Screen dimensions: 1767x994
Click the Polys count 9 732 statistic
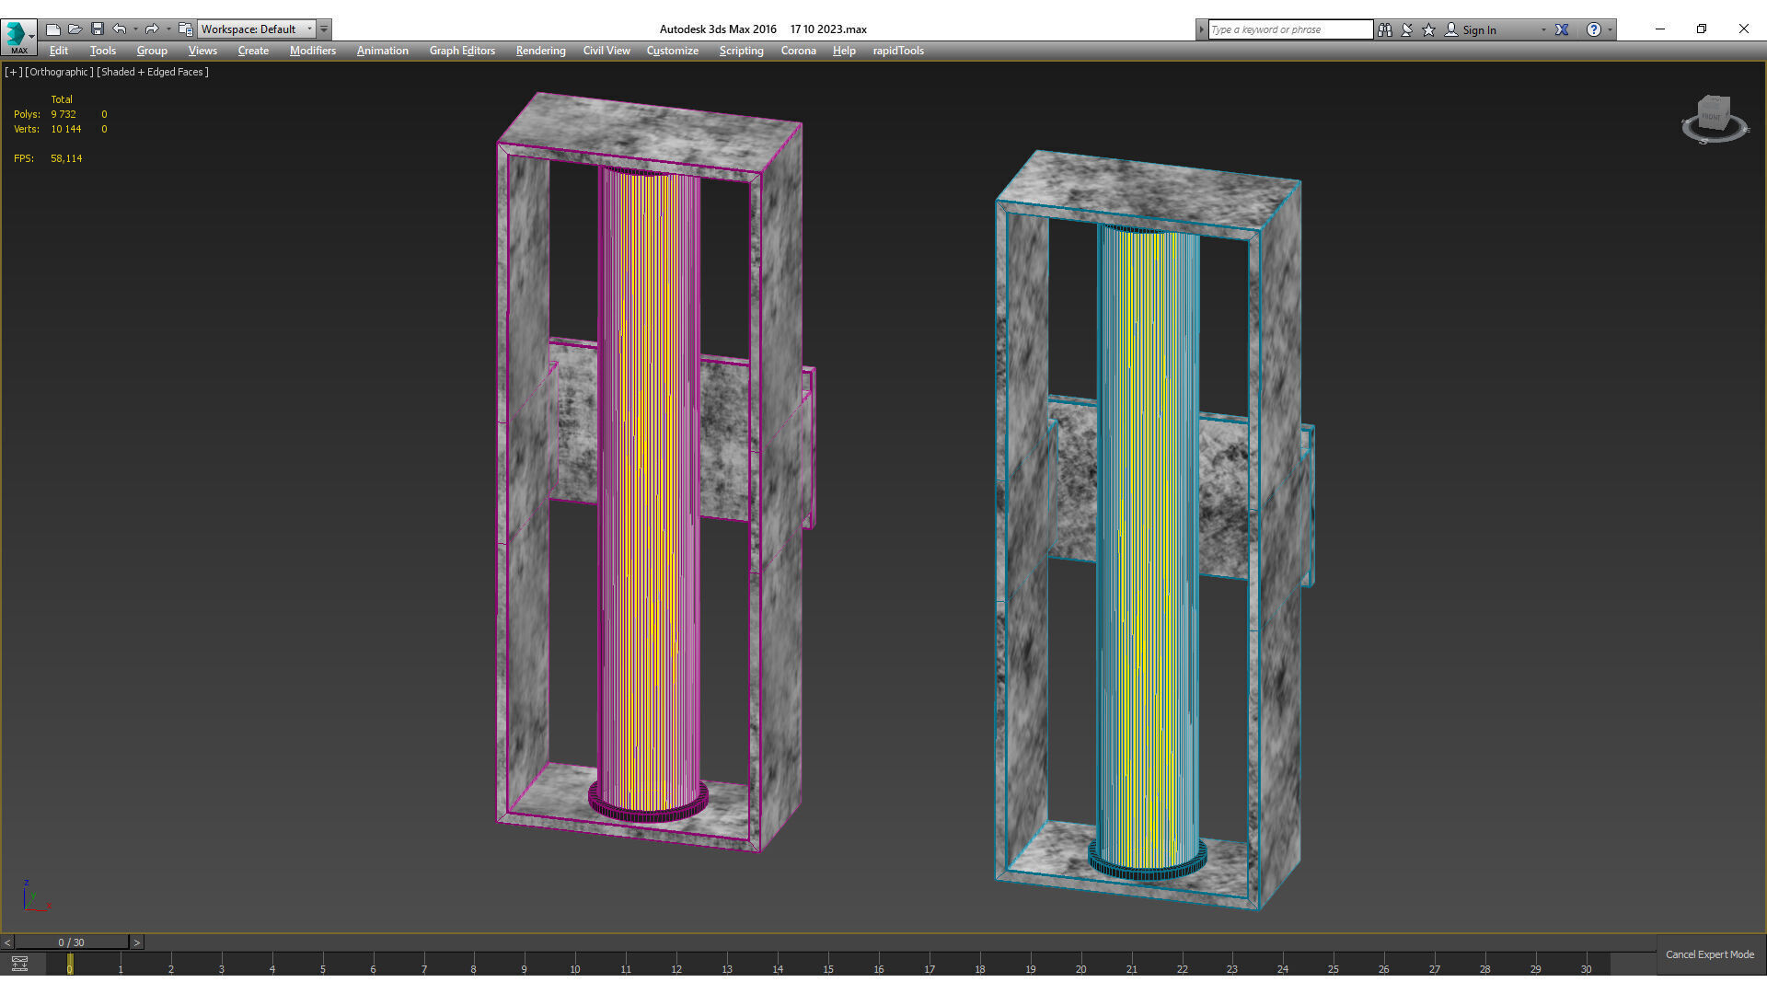click(x=64, y=114)
